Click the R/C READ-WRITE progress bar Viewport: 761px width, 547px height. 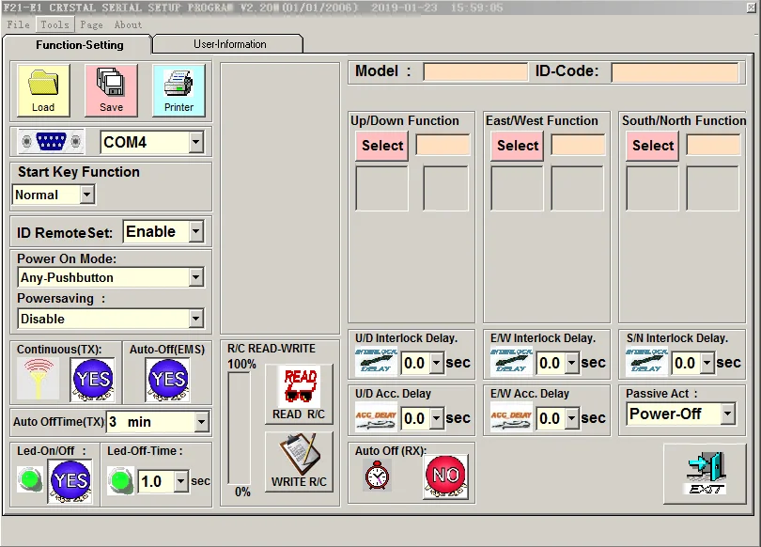tap(240, 428)
